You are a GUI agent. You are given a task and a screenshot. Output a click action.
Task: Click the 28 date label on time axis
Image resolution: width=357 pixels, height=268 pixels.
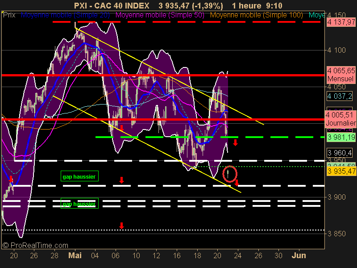(54, 255)
